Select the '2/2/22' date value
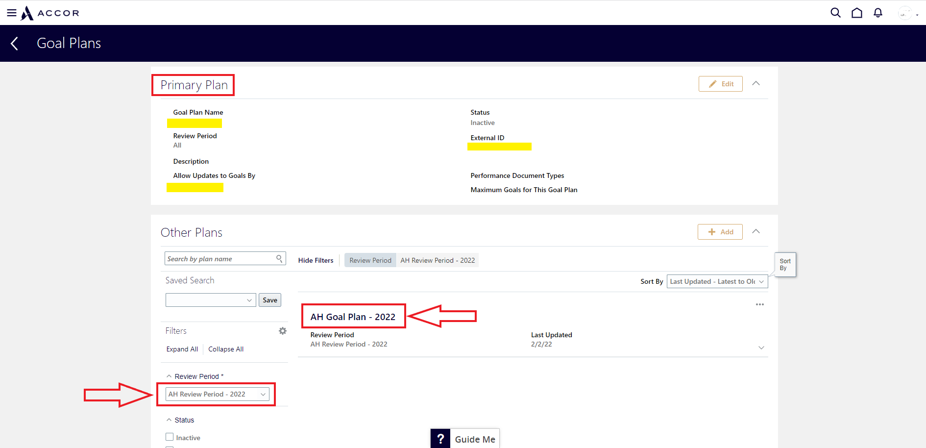The width and height of the screenshot is (926, 448). coord(541,344)
